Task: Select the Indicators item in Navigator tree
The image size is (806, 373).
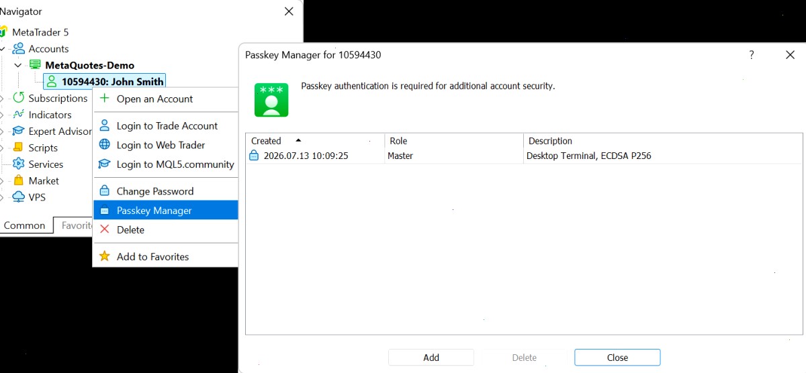Action: 50,115
